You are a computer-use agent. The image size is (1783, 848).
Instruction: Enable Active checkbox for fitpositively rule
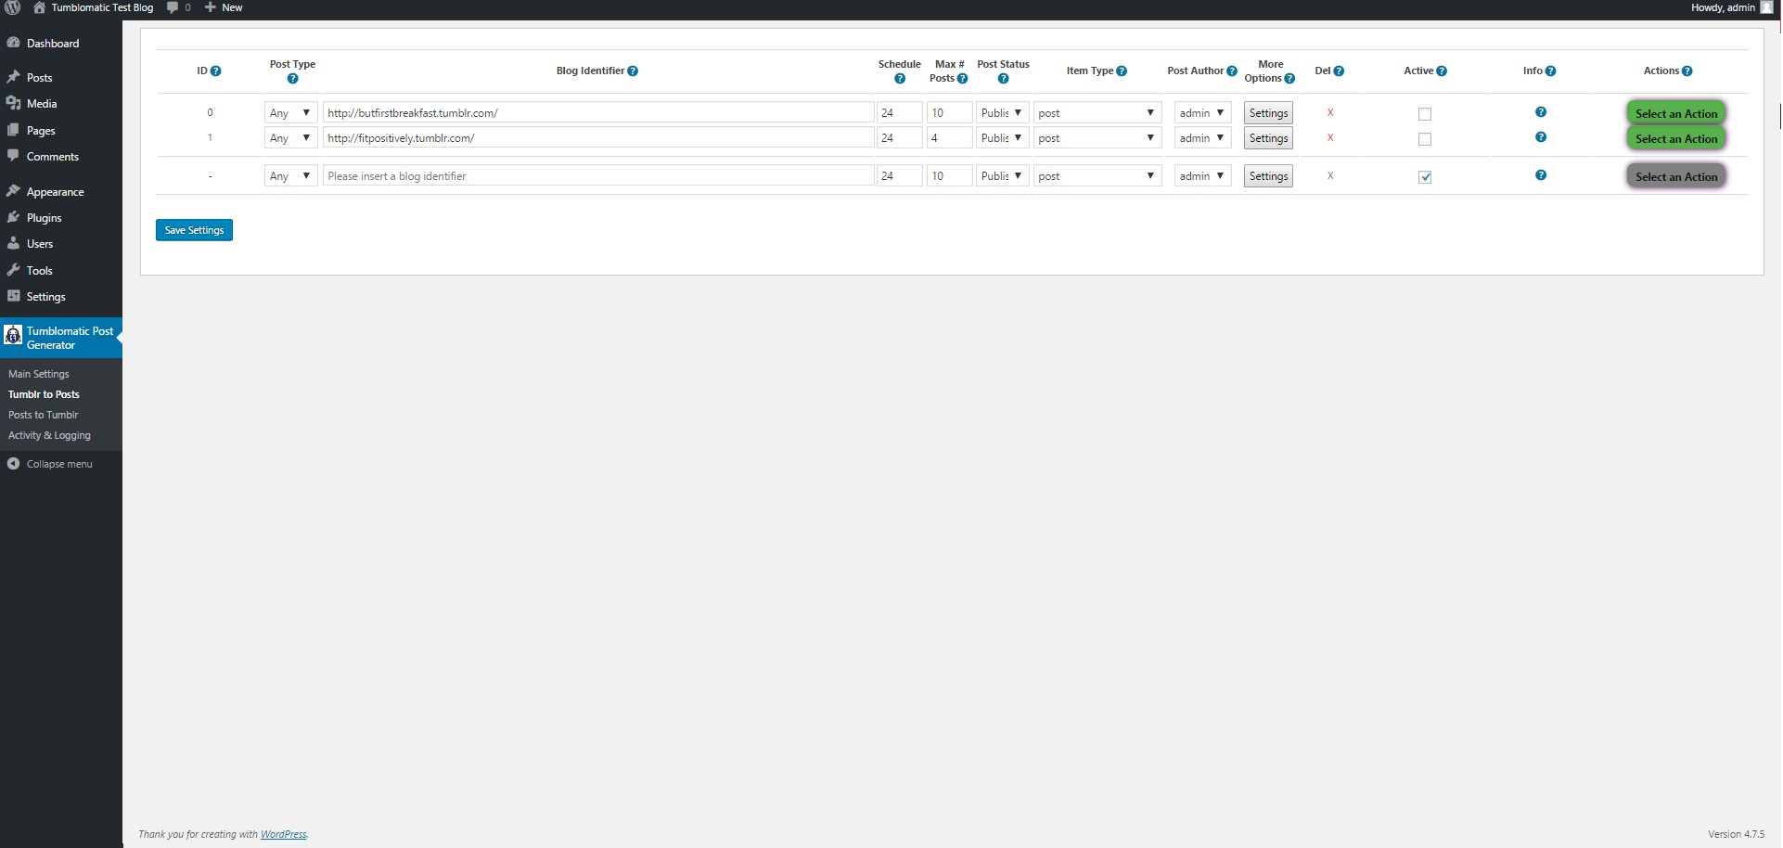(x=1425, y=139)
